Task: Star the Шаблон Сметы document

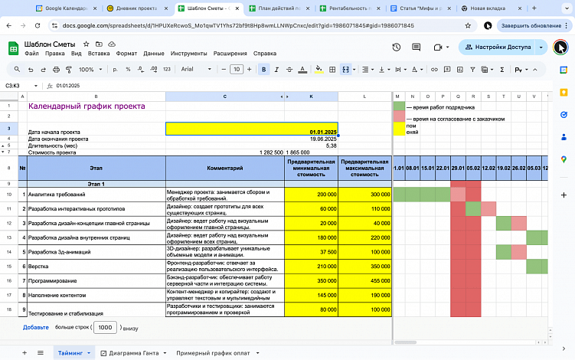Action: coord(86,45)
